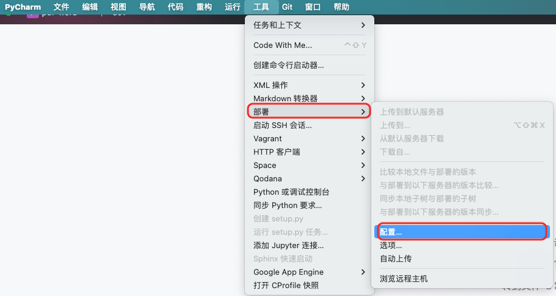Choose 启动 SSH 会话...
The width and height of the screenshot is (556, 296).
[x=309, y=126]
